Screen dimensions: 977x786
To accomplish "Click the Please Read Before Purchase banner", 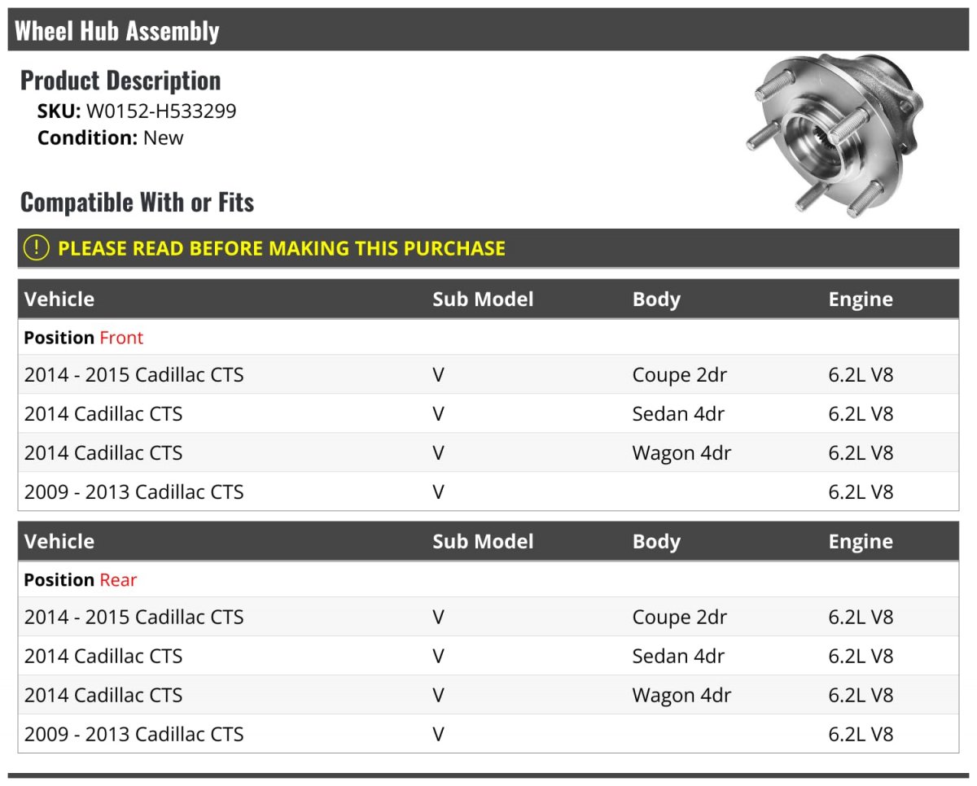I will coord(488,248).
